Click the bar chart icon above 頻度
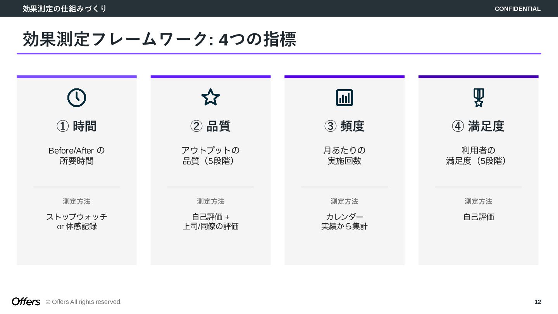This screenshot has height=314, width=558. tap(344, 98)
